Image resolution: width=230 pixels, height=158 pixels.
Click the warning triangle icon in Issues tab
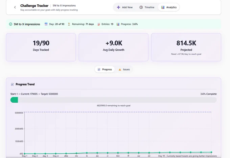click(120, 70)
